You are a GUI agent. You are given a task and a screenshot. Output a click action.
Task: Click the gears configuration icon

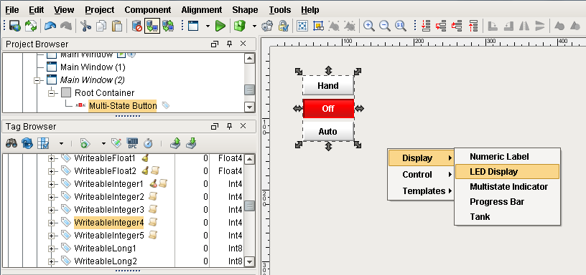[x=267, y=26]
